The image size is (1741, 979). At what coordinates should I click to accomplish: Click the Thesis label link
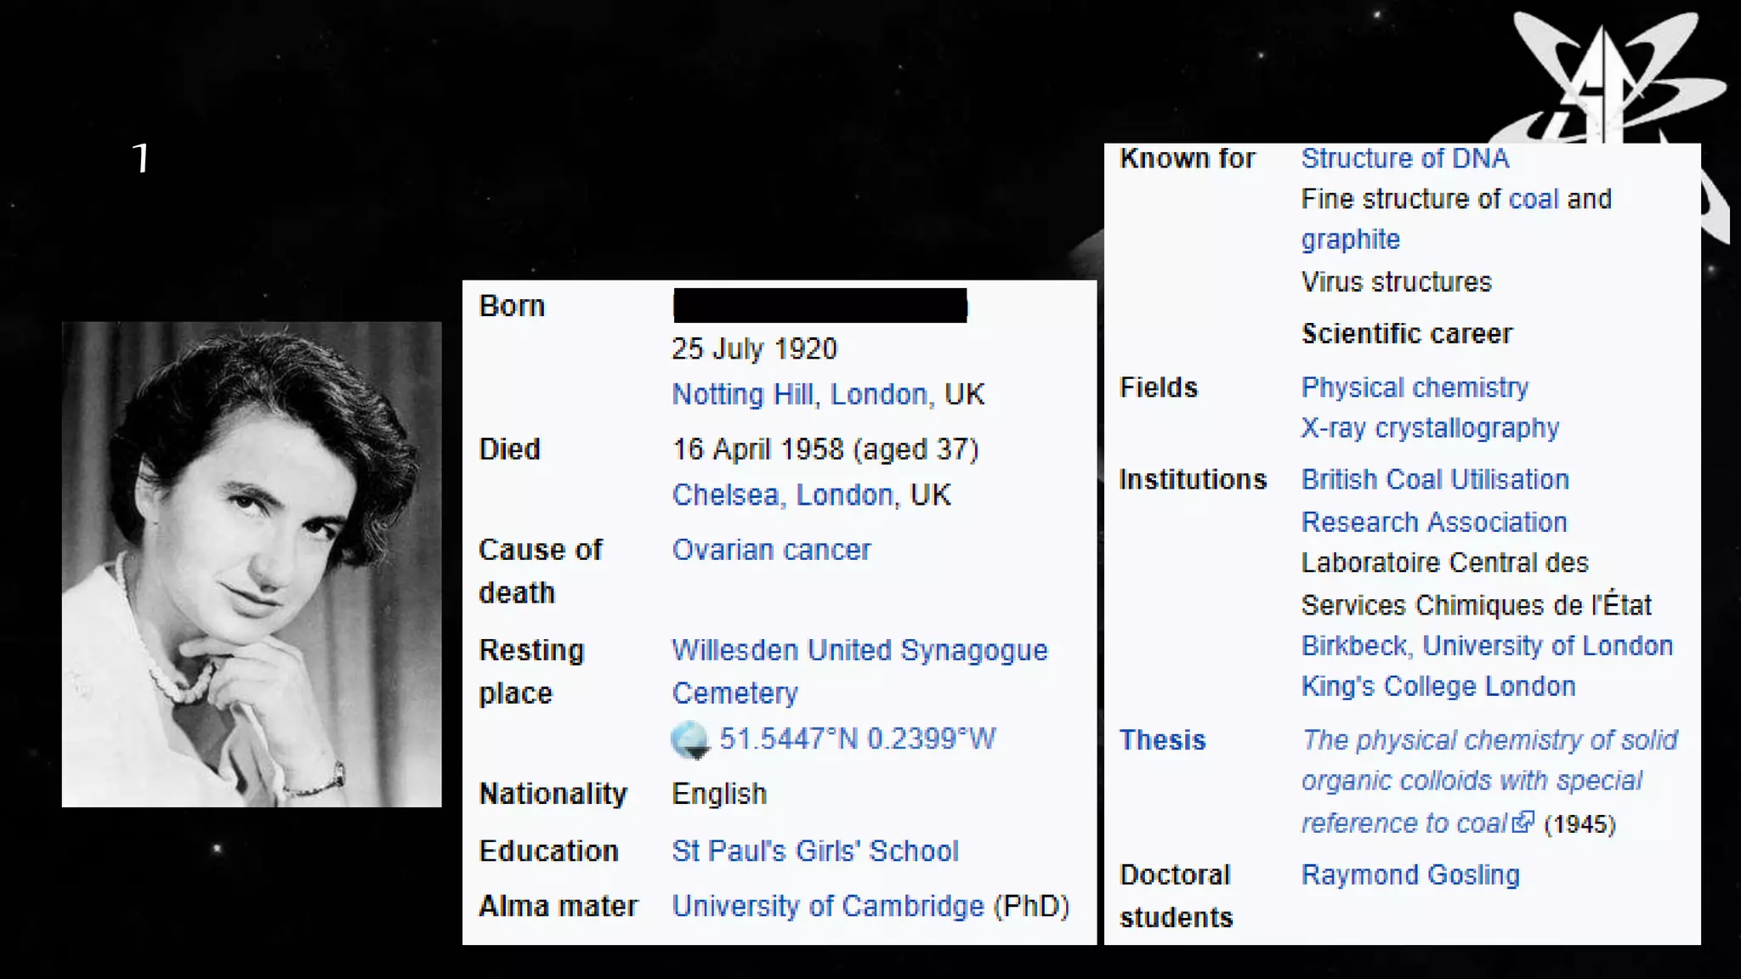pos(1162,740)
